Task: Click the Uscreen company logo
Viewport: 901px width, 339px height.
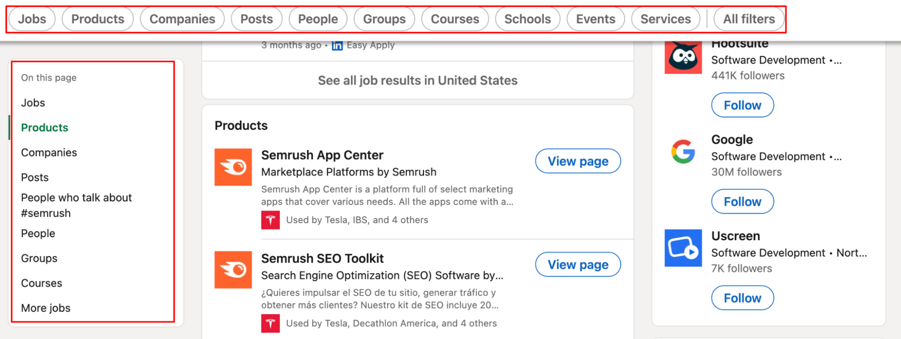Action: pyautogui.click(x=683, y=248)
